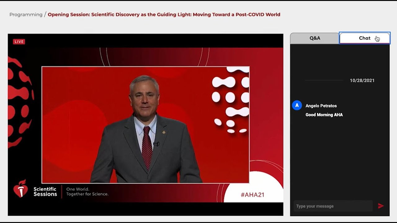Send the chat message with the arrow icon
The image size is (397, 223).
[x=381, y=206]
